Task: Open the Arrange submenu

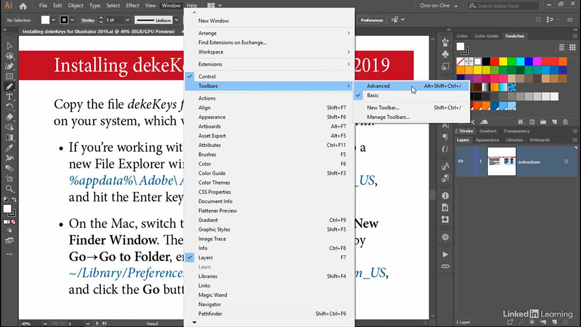Action: coord(268,33)
